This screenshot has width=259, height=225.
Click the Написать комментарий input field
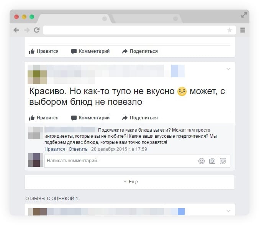coord(119,161)
